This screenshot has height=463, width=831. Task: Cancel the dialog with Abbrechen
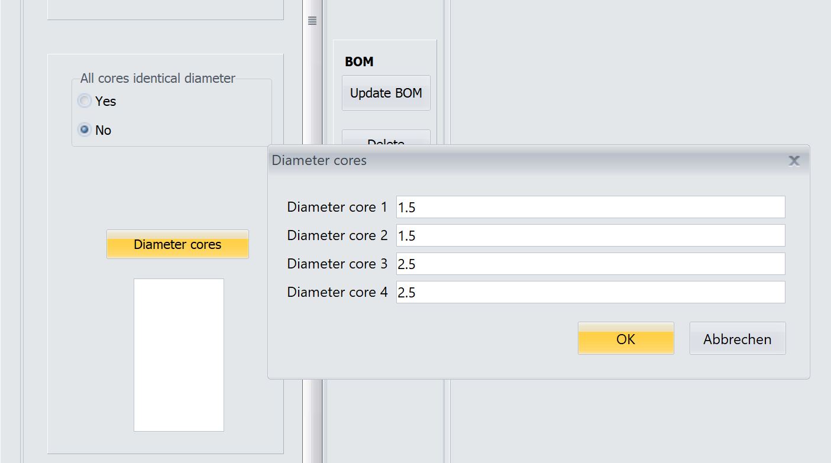737,339
